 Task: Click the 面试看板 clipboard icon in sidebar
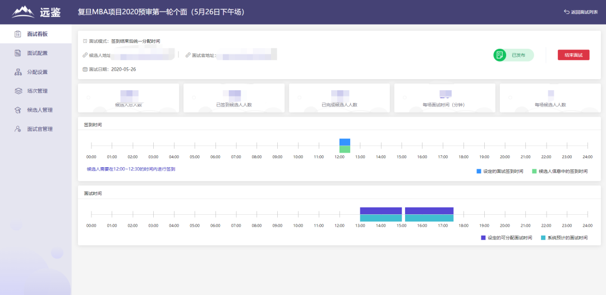tap(18, 34)
